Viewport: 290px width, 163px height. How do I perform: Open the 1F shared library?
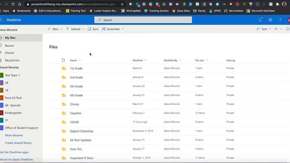(x=7, y=120)
